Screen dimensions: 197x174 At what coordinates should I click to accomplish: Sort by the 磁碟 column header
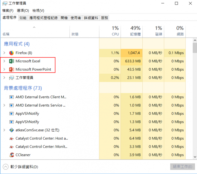click(x=153, y=31)
